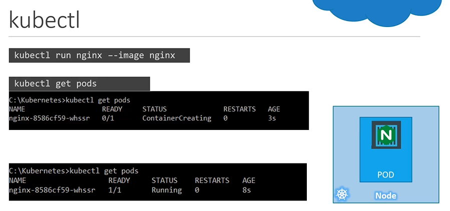Viewport: 450px width, 211px height.
Task: Click the RESTARTS column header in the second terminal
Action: coord(212,180)
